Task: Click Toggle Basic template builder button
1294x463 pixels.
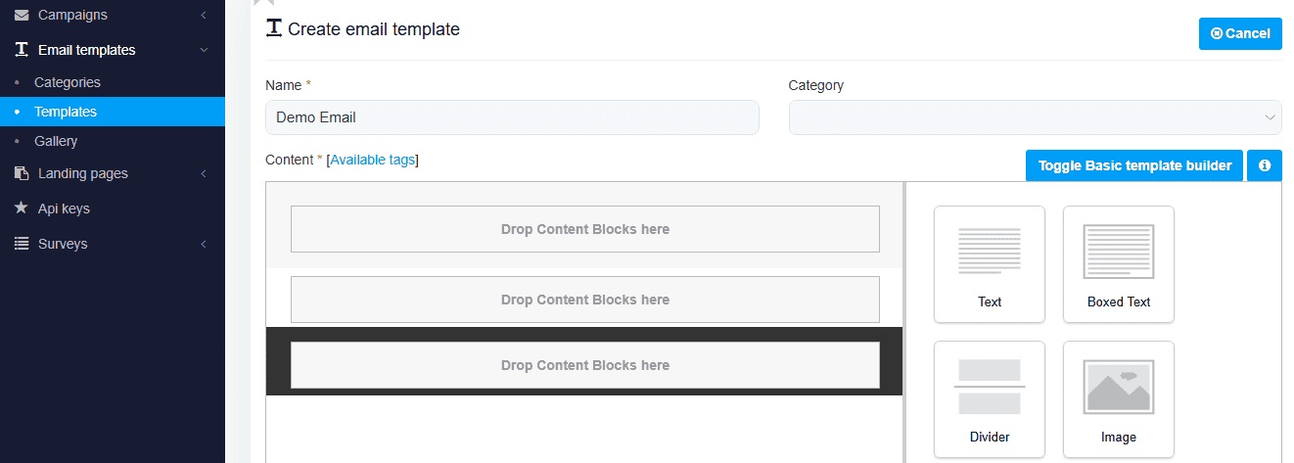Action: 1134,165
